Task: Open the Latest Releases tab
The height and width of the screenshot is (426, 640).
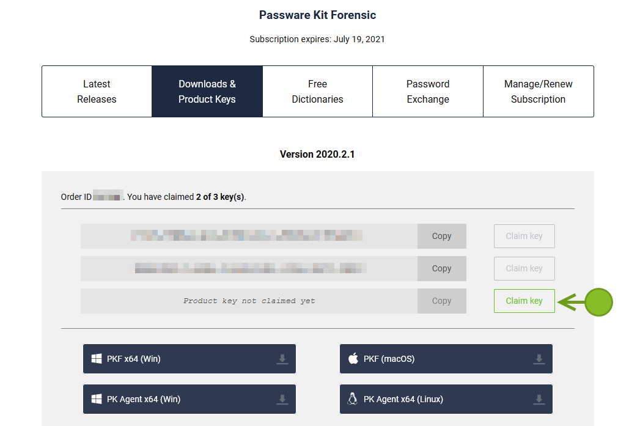Action: pos(97,92)
